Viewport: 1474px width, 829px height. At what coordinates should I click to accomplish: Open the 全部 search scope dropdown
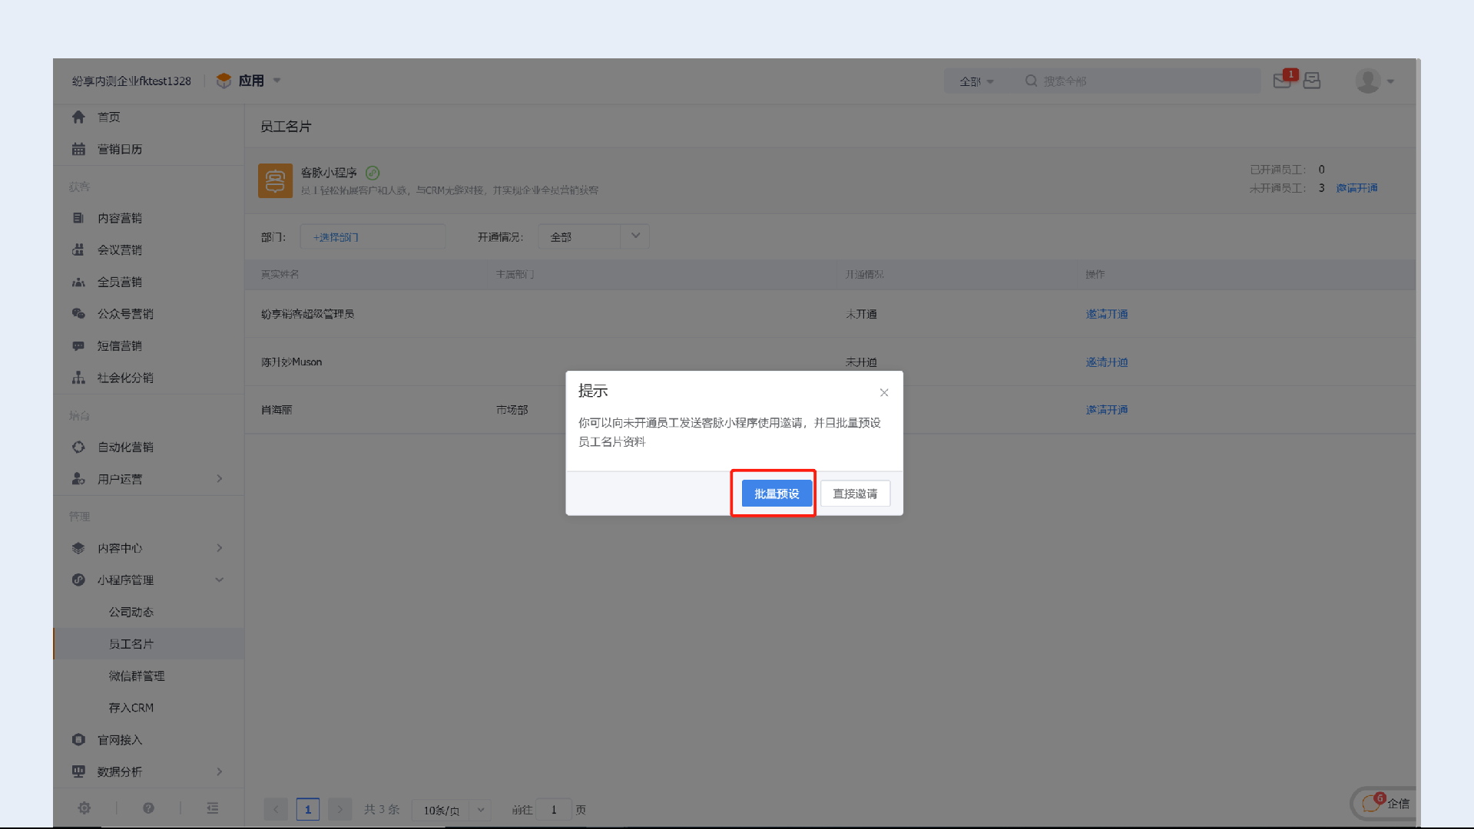tap(976, 81)
